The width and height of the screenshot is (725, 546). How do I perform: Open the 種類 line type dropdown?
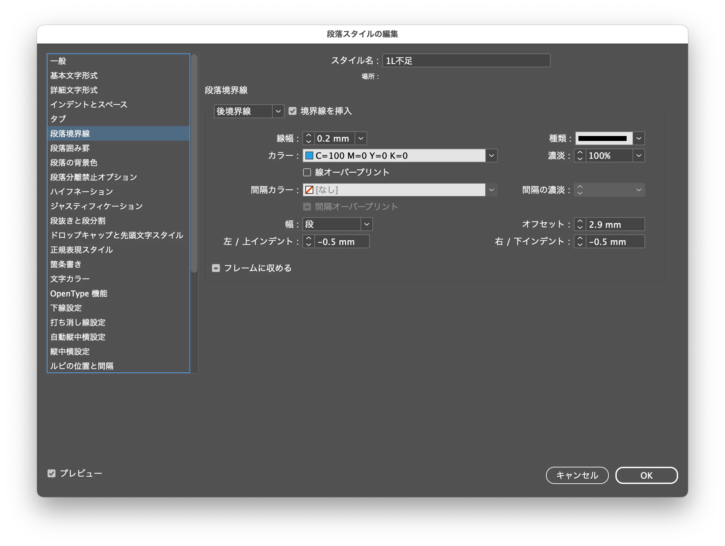pyautogui.click(x=639, y=138)
